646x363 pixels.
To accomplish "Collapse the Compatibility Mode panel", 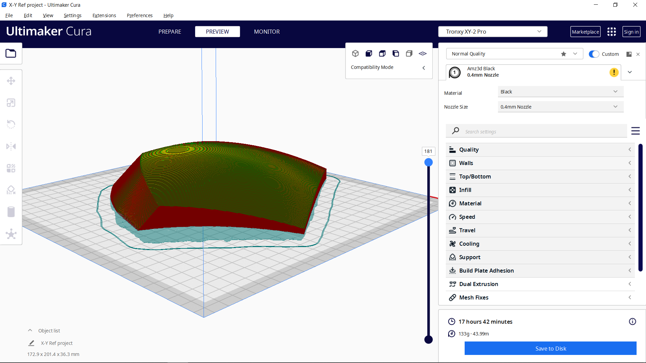I will 424,68.
